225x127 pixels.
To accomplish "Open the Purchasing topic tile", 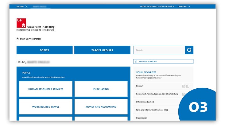I will 101,89.
